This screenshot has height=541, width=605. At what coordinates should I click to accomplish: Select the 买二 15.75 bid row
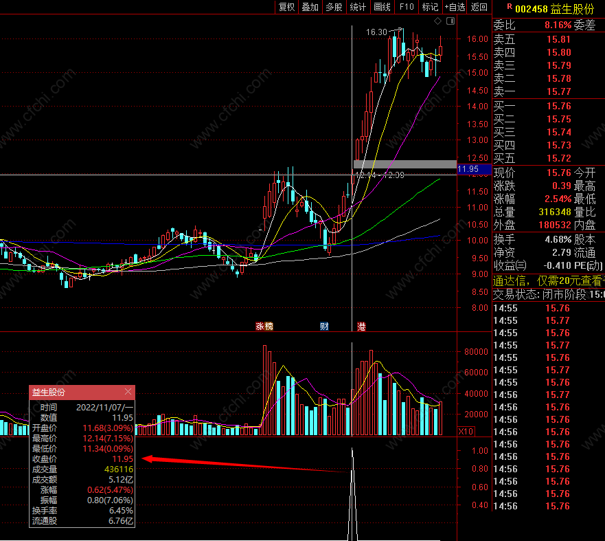point(549,119)
